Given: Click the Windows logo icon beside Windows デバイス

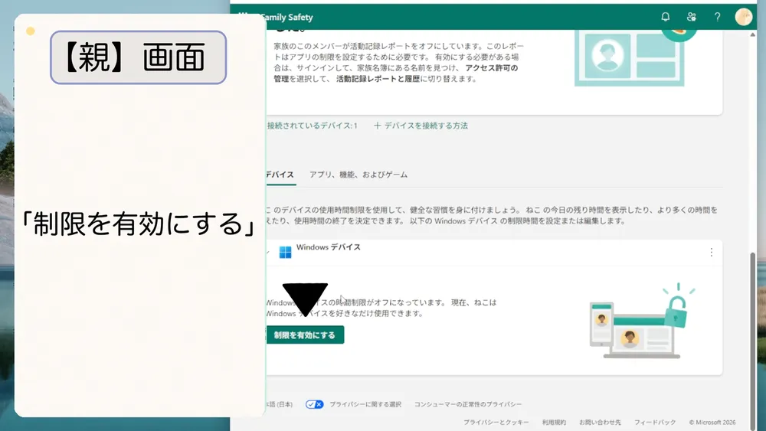Looking at the screenshot, I should [x=285, y=253].
